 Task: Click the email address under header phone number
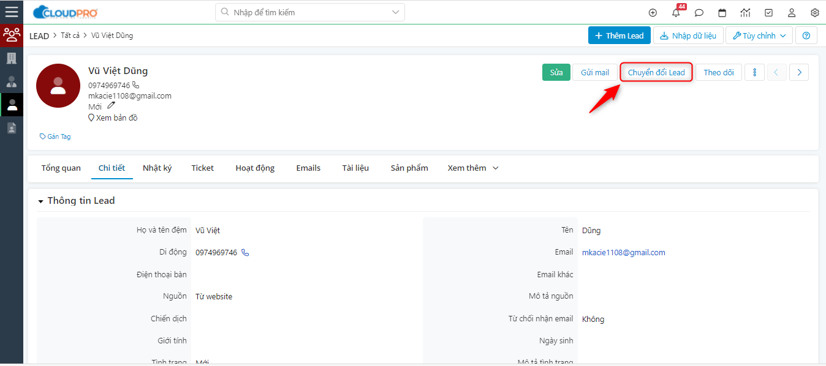[130, 95]
